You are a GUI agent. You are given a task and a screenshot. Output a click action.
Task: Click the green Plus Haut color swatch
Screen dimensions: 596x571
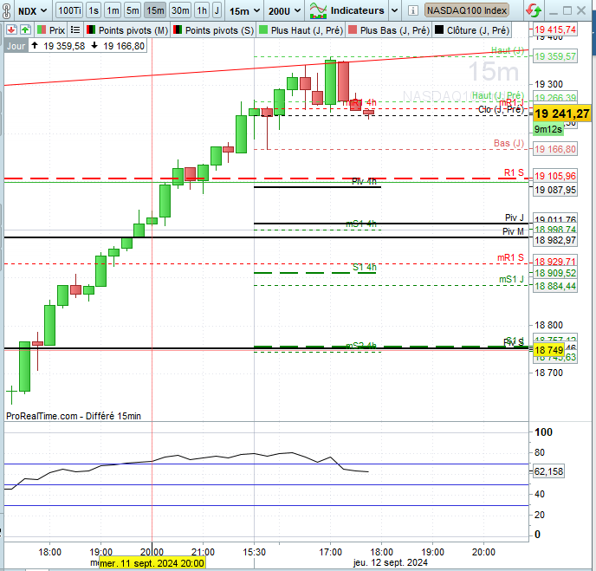(263, 29)
